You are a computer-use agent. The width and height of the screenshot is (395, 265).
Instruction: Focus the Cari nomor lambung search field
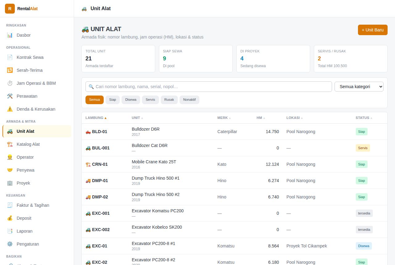coord(209,87)
